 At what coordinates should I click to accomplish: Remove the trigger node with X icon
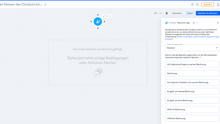110,16
